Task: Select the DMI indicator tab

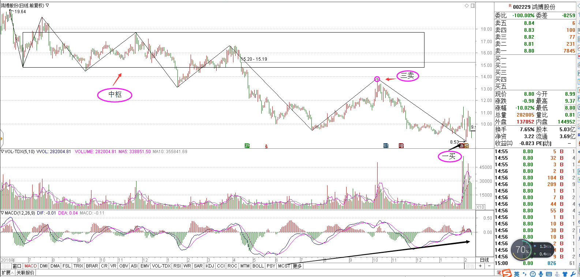Action: coord(44,266)
